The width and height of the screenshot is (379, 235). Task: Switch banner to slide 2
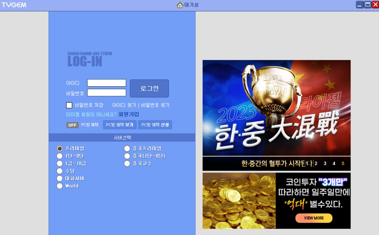316,163
